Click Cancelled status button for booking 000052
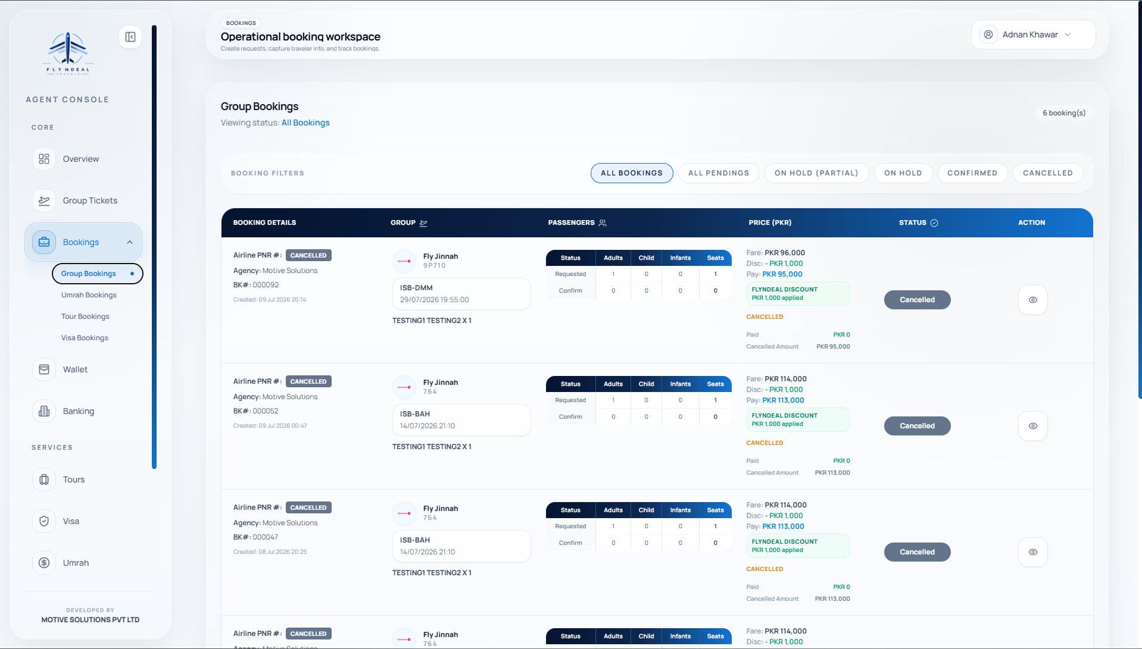 [x=917, y=426]
